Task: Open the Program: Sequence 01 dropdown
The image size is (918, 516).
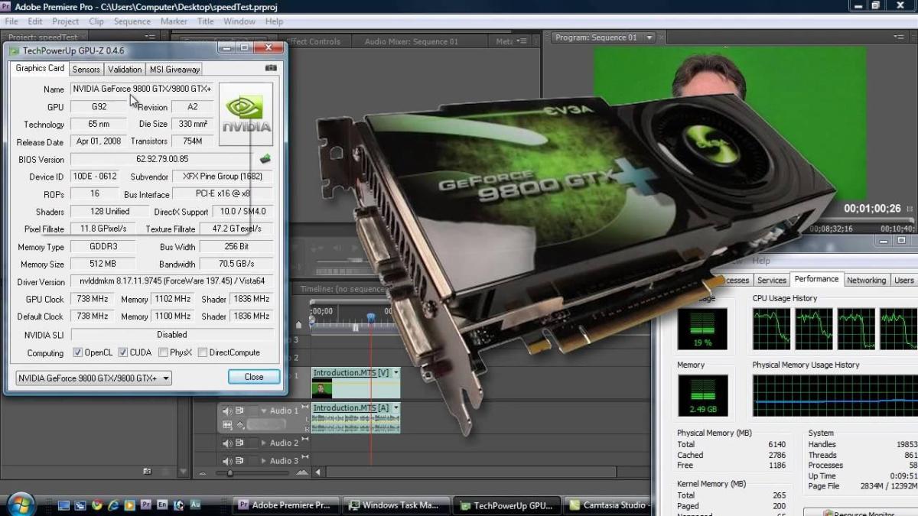Action: click(x=649, y=37)
